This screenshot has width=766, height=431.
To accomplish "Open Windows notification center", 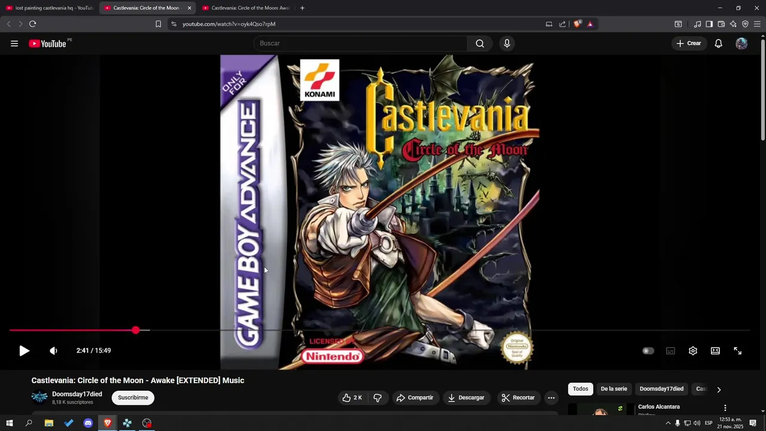I will (x=753, y=423).
